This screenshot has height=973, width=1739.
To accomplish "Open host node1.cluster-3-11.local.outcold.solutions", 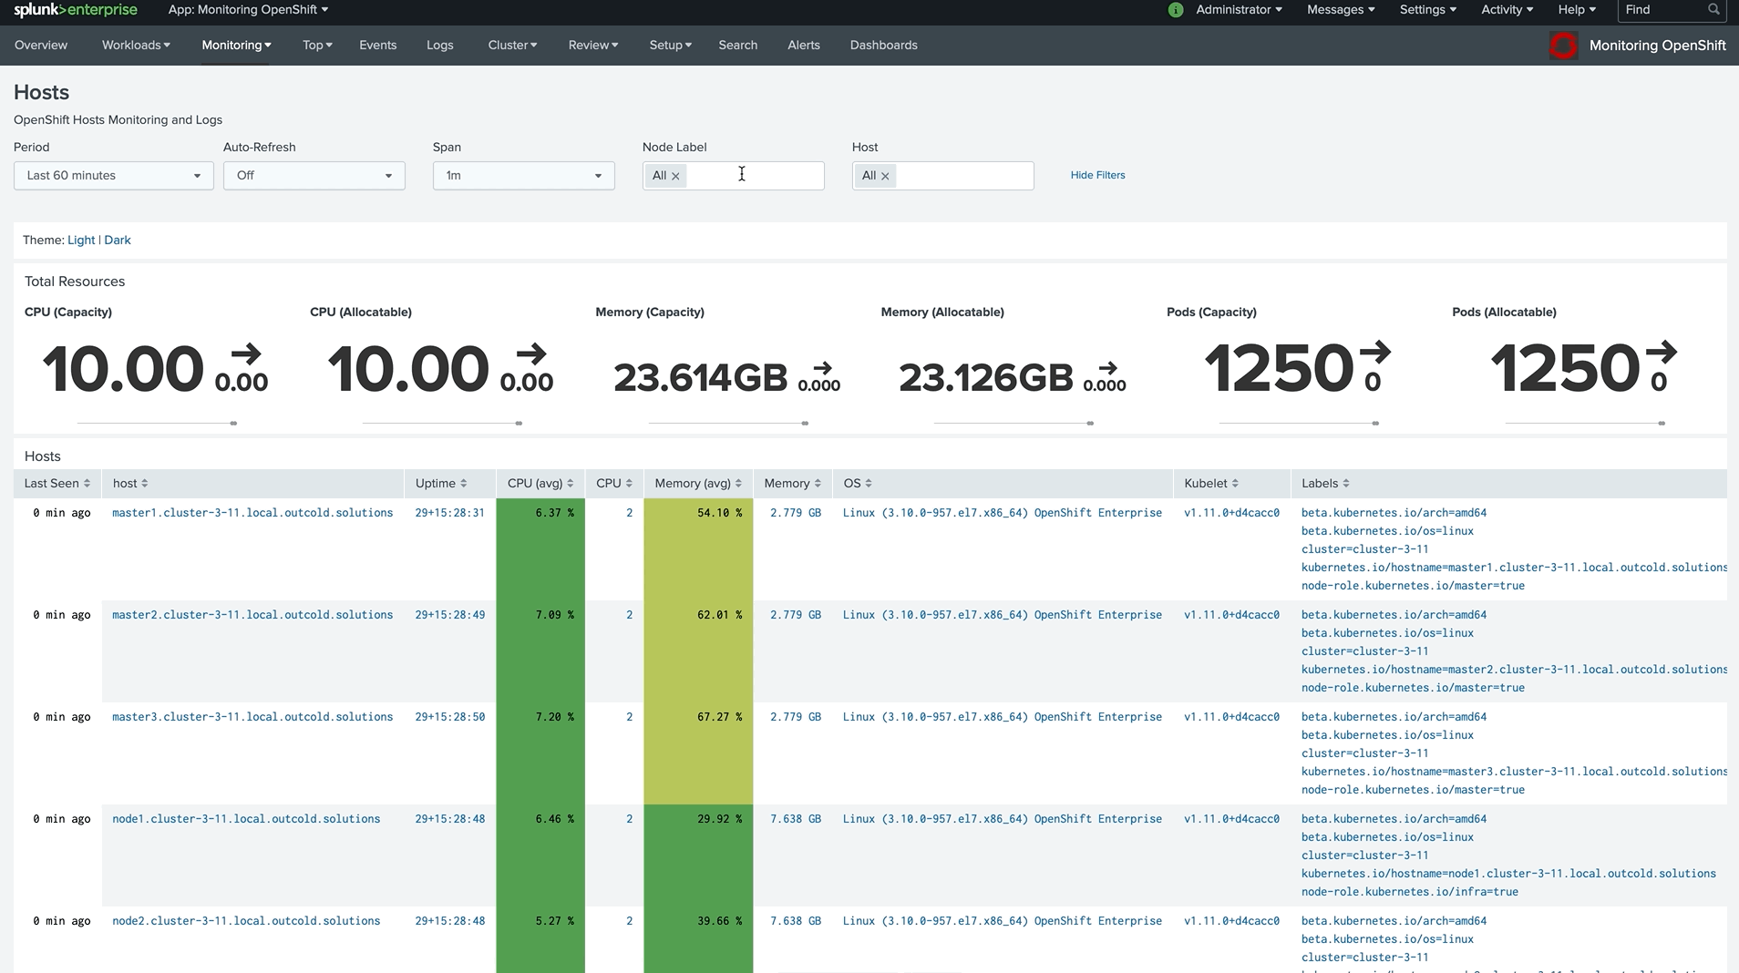I will pyautogui.click(x=246, y=819).
